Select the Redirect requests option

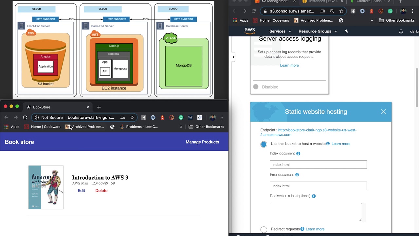(264, 229)
